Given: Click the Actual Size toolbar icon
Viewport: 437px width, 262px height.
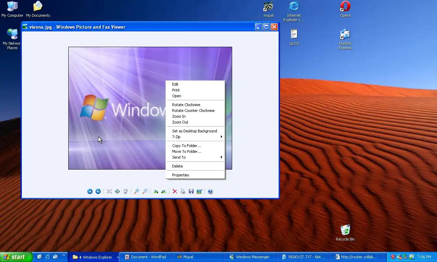Looking at the screenshot, I should pyautogui.click(x=117, y=191).
